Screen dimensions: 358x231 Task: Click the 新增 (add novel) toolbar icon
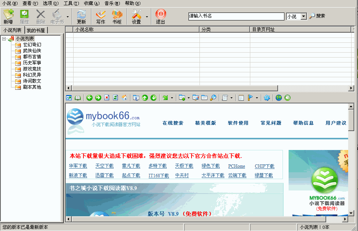pyautogui.click(x=8, y=17)
